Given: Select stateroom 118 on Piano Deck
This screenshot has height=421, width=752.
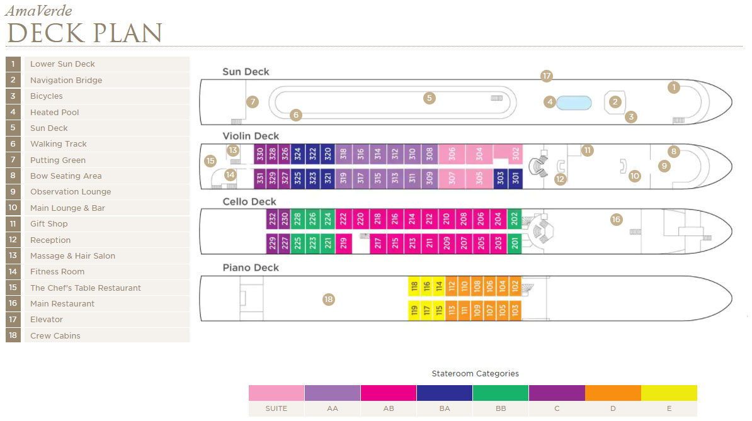Looking at the screenshot, I should [414, 286].
